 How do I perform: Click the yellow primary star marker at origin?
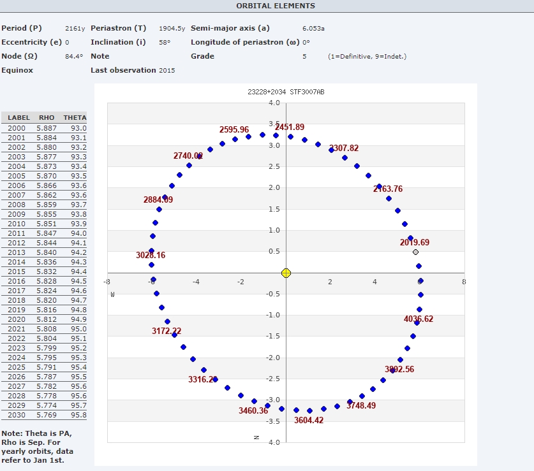(286, 273)
